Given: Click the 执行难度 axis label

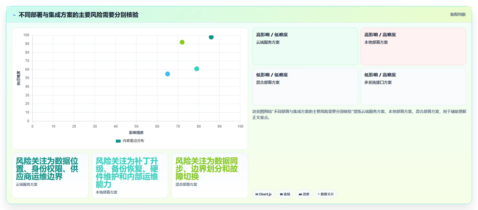Looking at the screenshot, I should pyautogui.click(x=19, y=78).
